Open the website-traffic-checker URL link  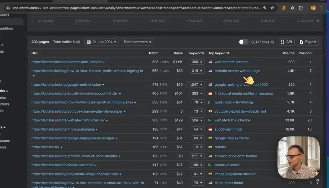pyautogui.click(x=68, y=120)
